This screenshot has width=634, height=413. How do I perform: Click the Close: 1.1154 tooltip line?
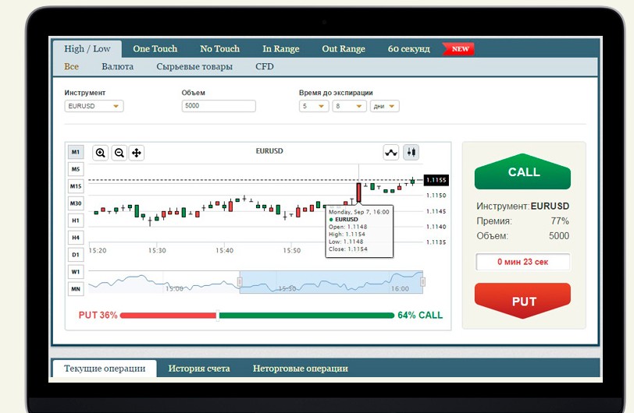point(348,249)
